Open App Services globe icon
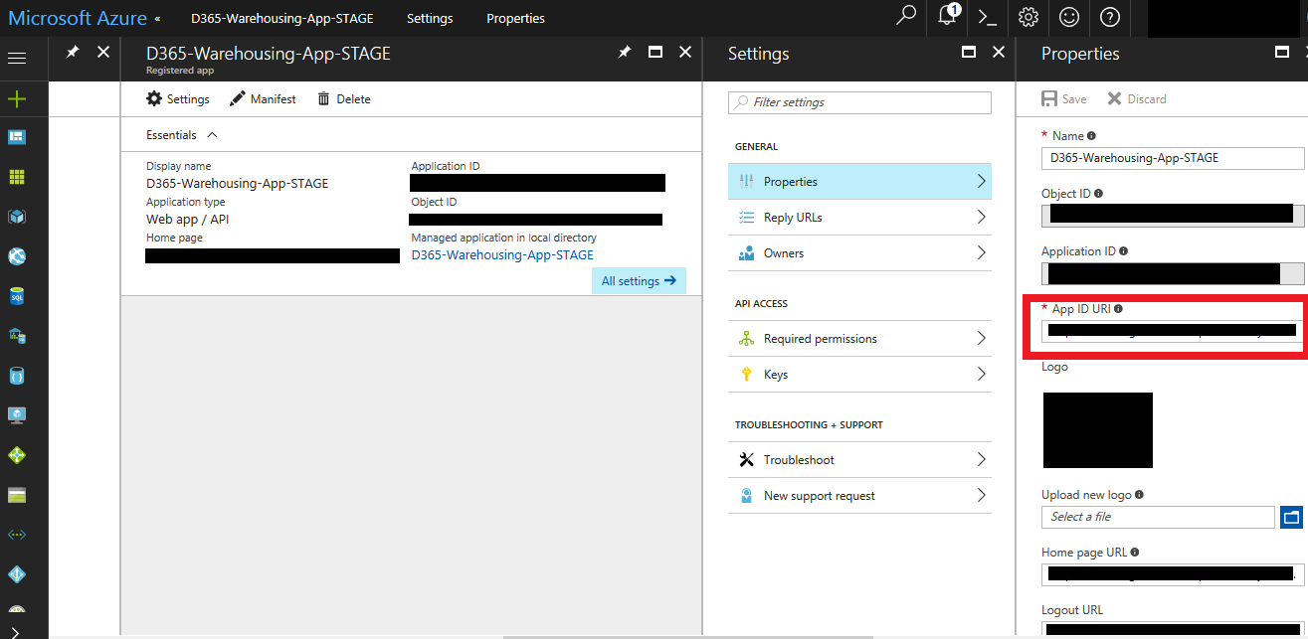This screenshot has width=1308, height=639. [x=17, y=256]
